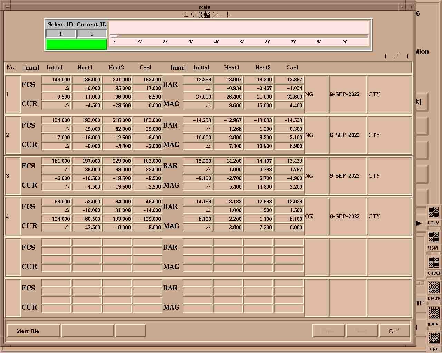442x353 pixels.
Task: Select row 2 FCS Initial 134.000
Action: pyautogui.click(x=56, y=120)
